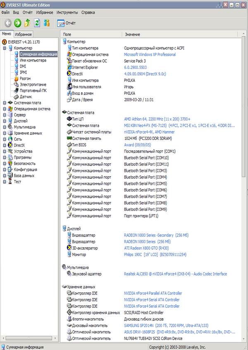Select Имя компьютера in the tree

pyautogui.click(x=33, y=60)
